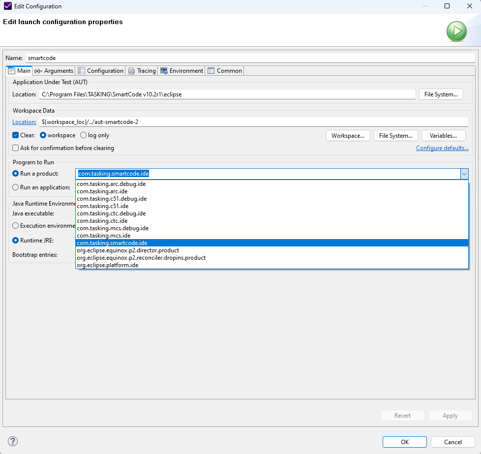
Task: Choose com.tasking.arc.ide from the list
Action: (272, 191)
